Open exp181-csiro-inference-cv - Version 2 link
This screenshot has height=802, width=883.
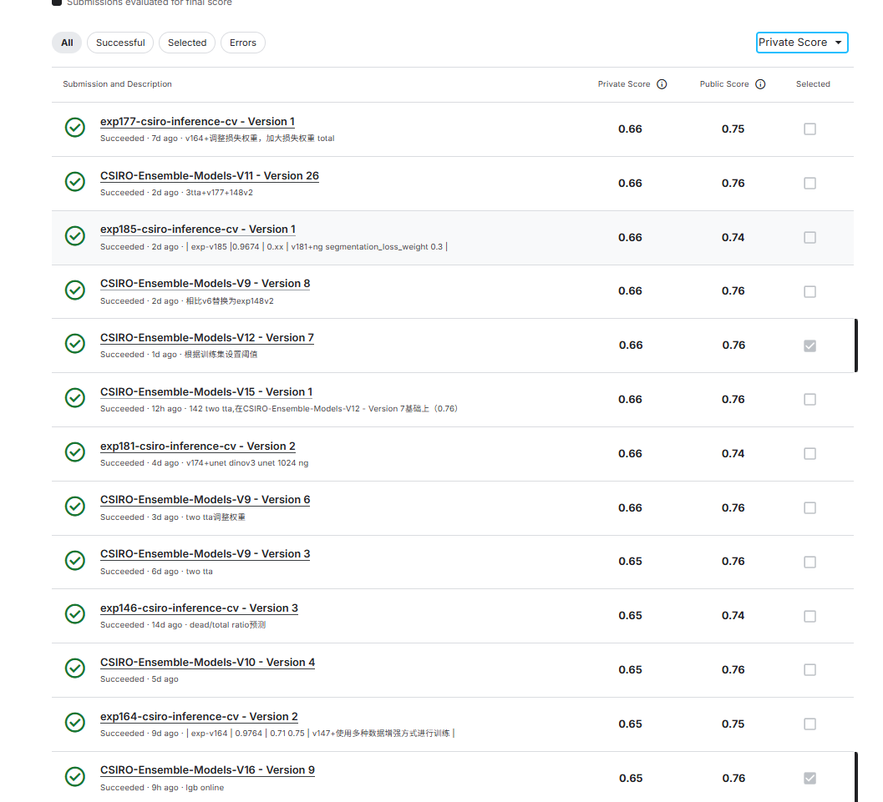coord(198,446)
